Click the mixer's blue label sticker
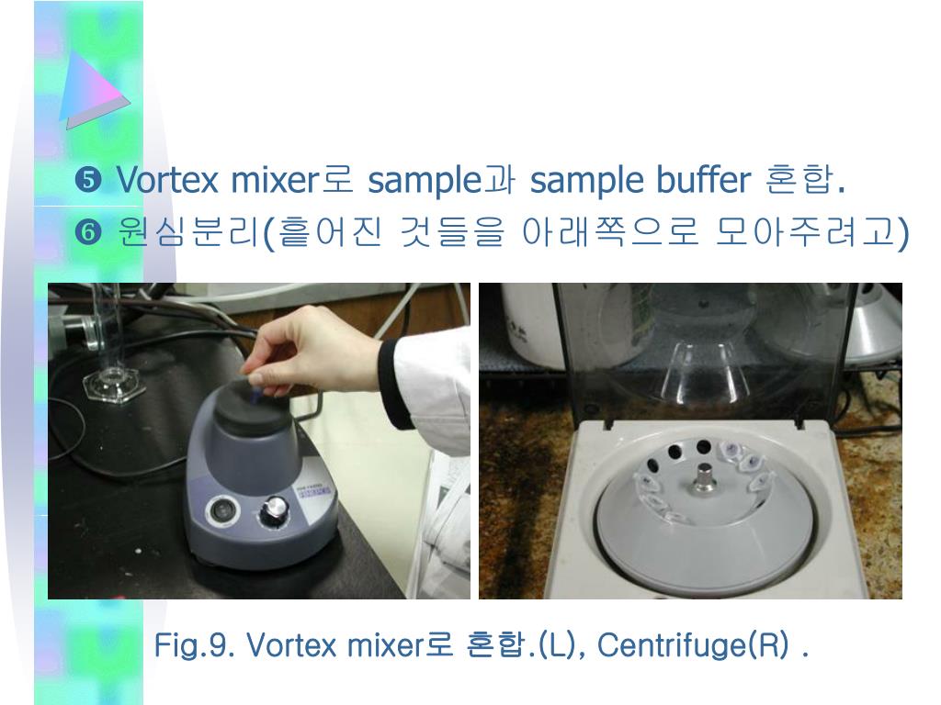The height and width of the screenshot is (705, 941). [x=312, y=490]
